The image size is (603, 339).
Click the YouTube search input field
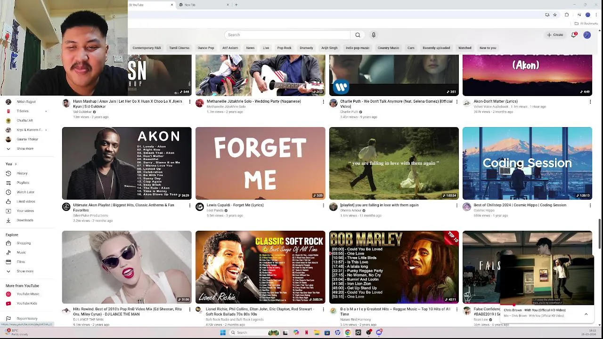(287, 35)
